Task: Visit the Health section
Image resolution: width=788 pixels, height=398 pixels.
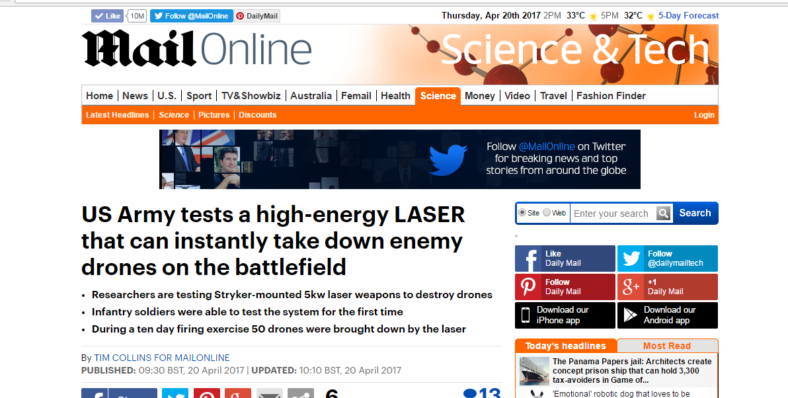Action: coord(395,96)
